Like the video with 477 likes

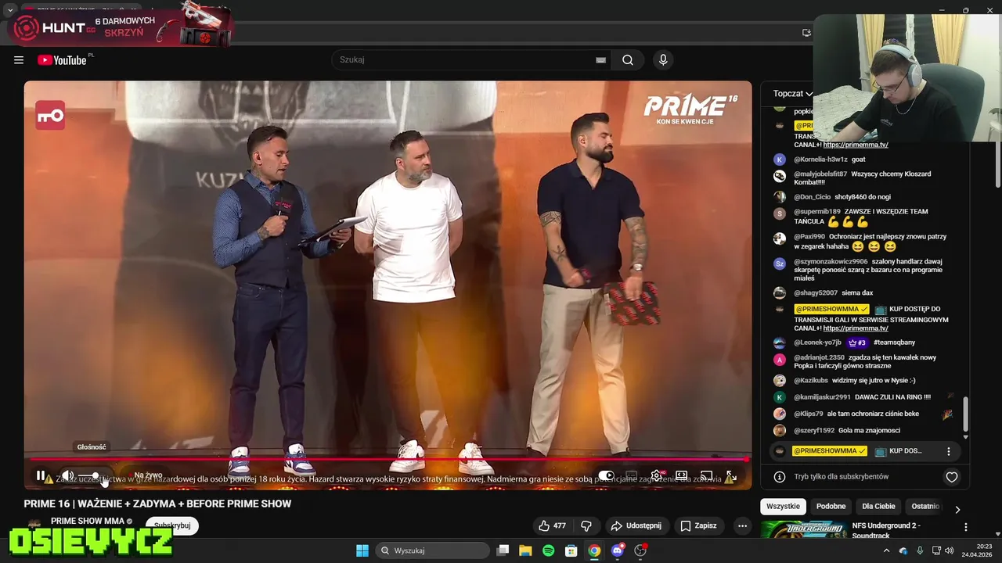pyautogui.click(x=552, y=526)
